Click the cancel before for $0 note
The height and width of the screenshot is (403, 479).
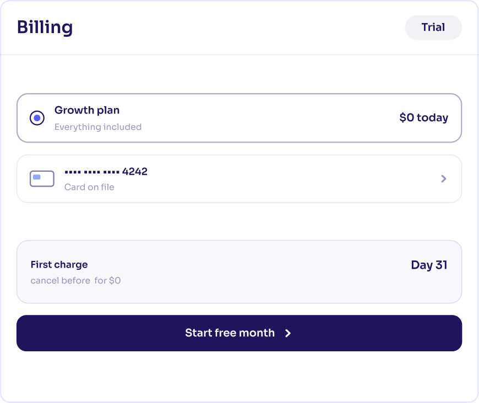point(75,280)
